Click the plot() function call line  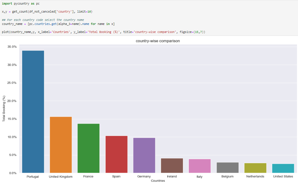click(103, 32)
